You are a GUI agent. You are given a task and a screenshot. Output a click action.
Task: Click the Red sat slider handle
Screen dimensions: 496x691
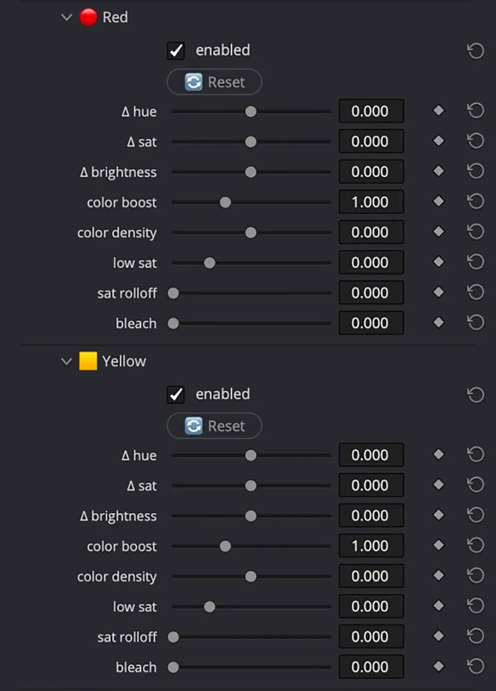(x=251, y=142)
